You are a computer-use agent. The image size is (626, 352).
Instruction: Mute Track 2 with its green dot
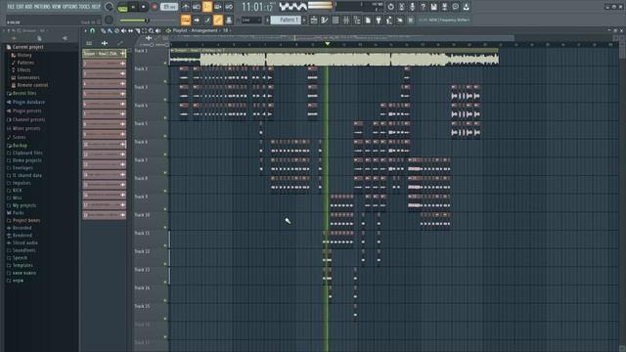165,81
